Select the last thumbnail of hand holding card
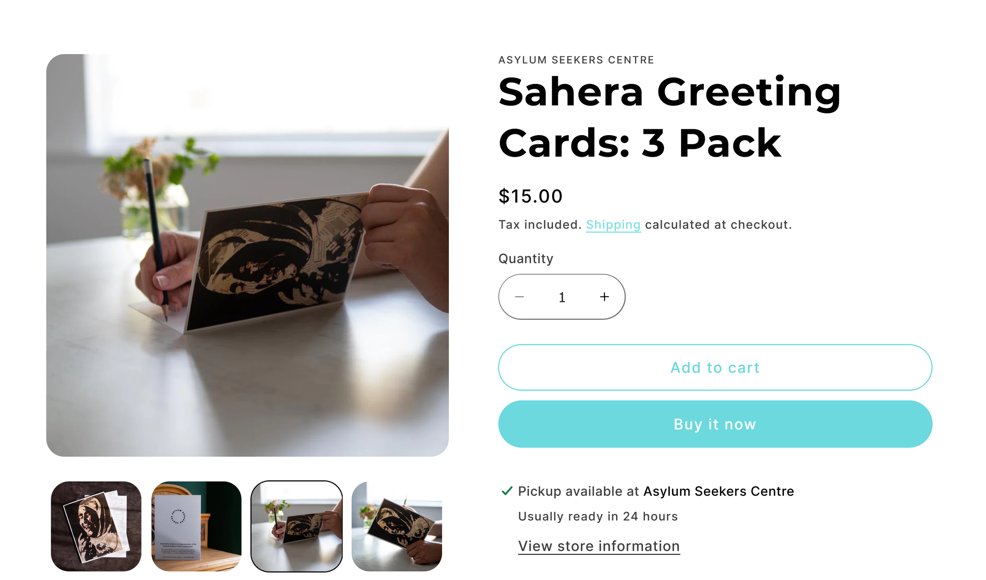This screenshot has width=986, height=580. [397, 526]
